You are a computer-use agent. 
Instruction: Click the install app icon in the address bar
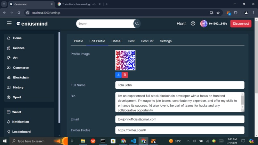coord(212,13)
